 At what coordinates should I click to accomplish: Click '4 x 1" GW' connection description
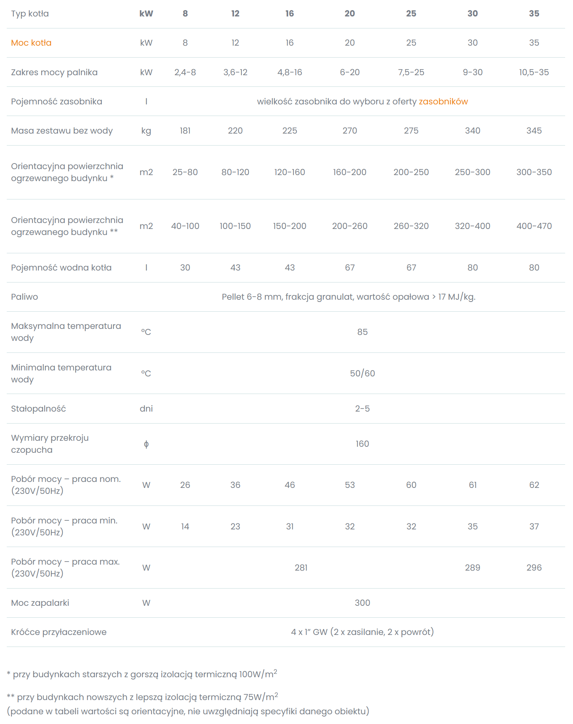(x=362, y=632)
